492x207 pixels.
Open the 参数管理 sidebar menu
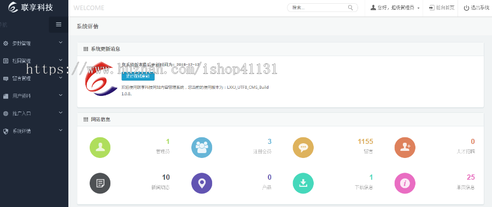tap(34, 44)
